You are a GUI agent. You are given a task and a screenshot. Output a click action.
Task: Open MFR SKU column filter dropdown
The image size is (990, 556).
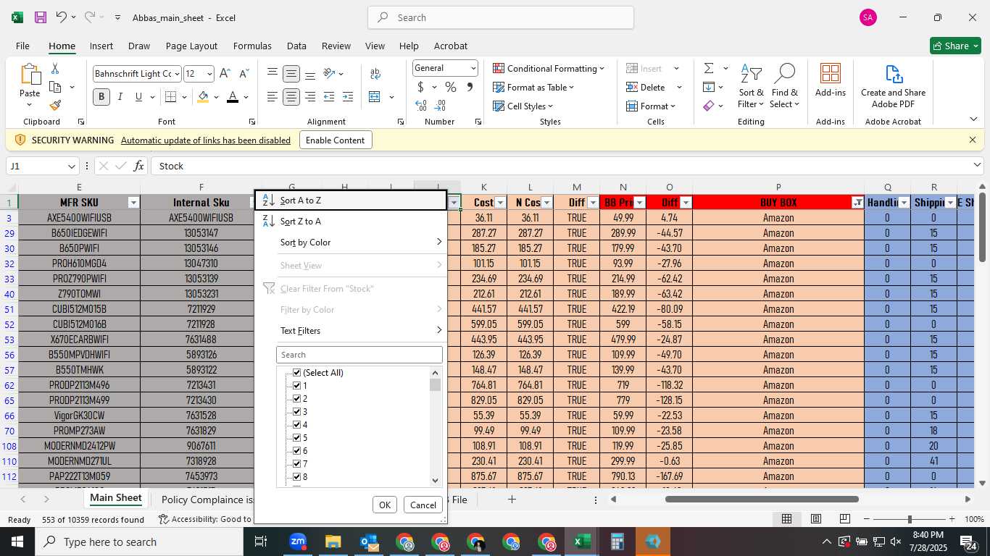point(133,203)
